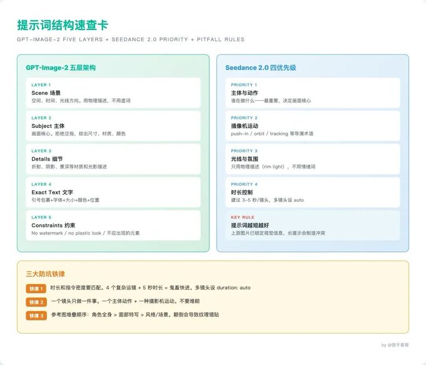426x365 pixels.
Task: Open the Priority 2 摄像机运动 card
Action: (x=313, y=126)
